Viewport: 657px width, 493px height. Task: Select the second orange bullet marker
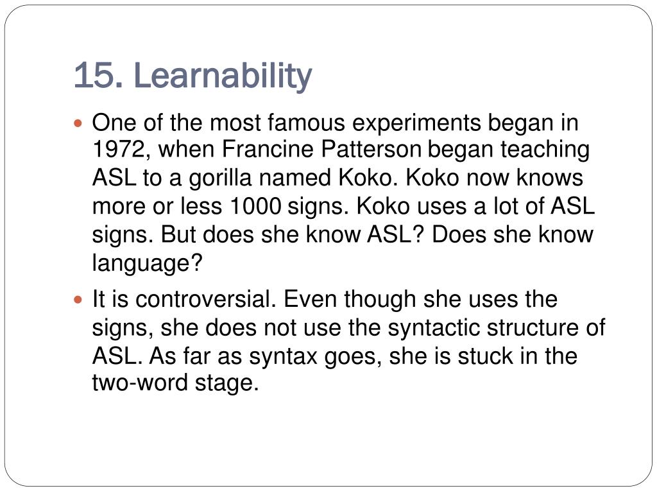[78, 300]
